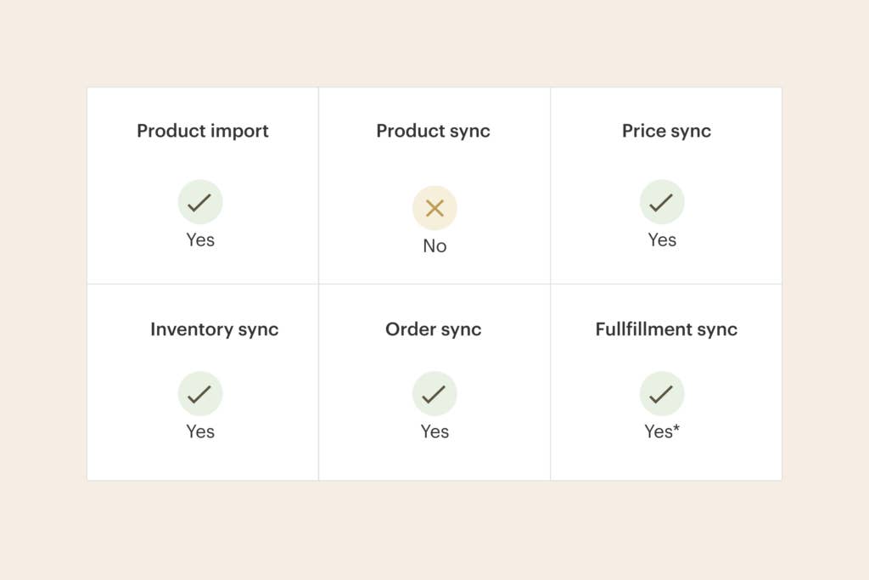Click the Price sync green checkmark icon
The image size is (869, 580).
(x=662, y=202)
